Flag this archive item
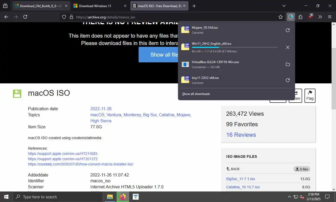The width and height of the screenshot is (336, 202). coord(310,96)
